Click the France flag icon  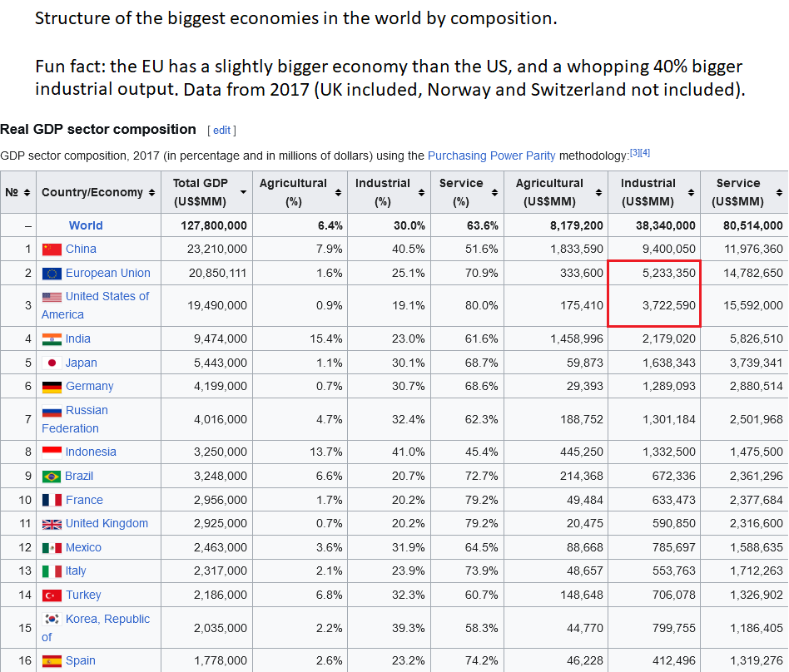[52, 501]
